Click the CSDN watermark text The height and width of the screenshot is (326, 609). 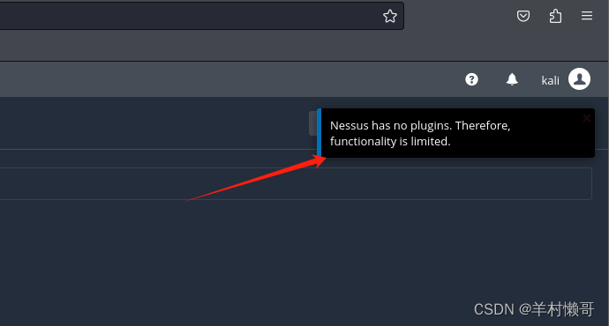(534, 309)
